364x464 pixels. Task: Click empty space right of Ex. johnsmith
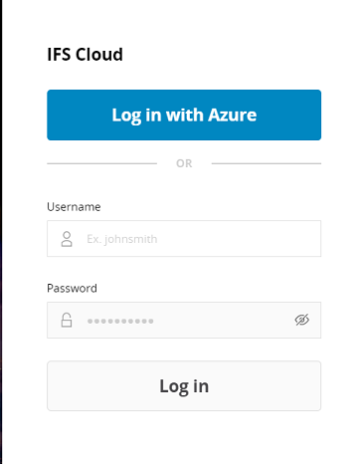239,238
